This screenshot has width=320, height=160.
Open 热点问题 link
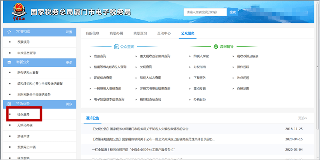point(243,78)
